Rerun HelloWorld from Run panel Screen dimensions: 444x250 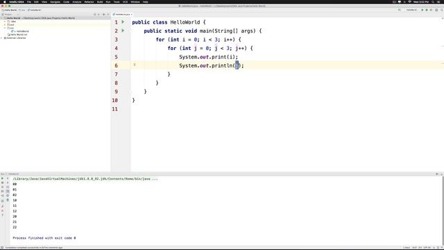point(2,178)
